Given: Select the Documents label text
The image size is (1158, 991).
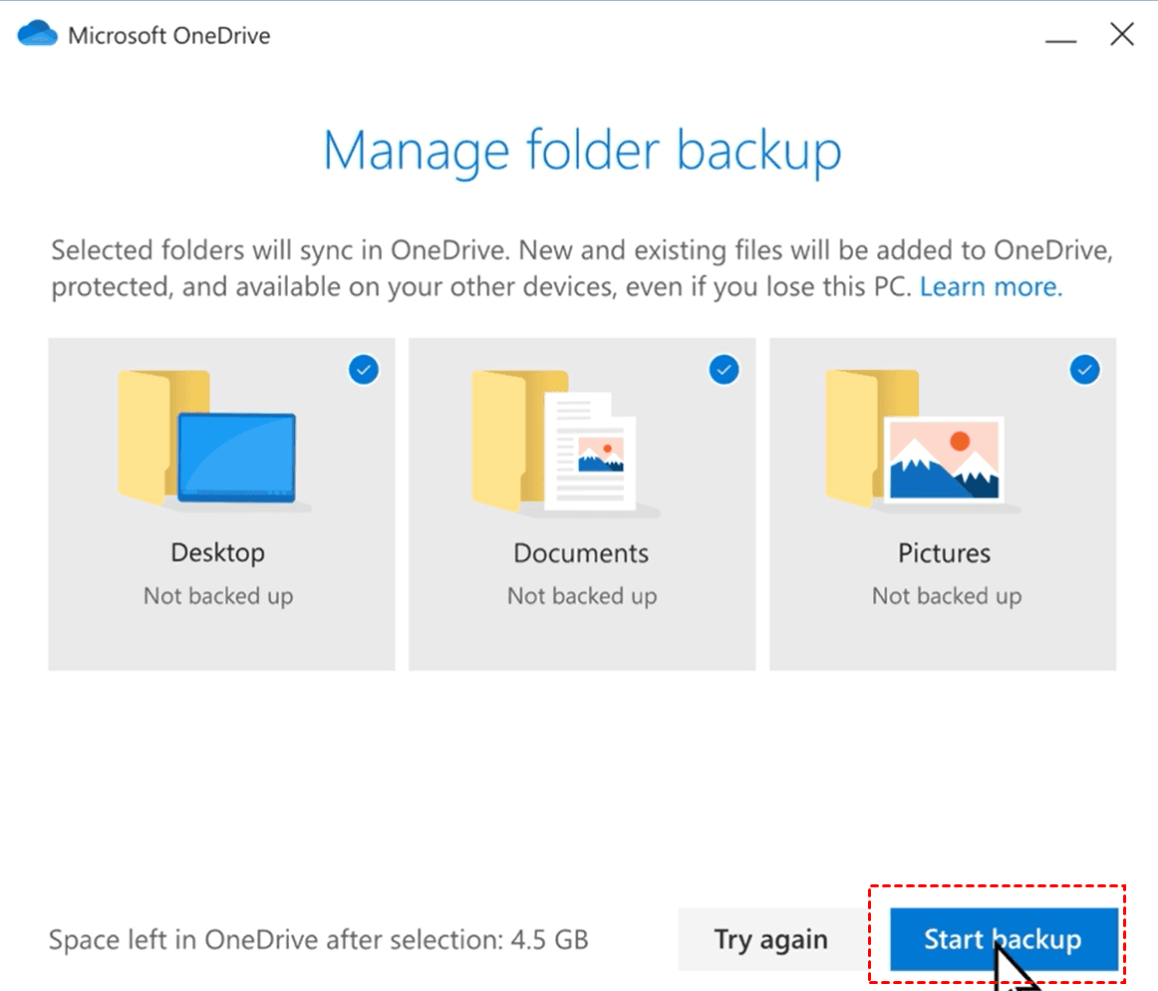Looking at the screenshot, I should 581,553.
